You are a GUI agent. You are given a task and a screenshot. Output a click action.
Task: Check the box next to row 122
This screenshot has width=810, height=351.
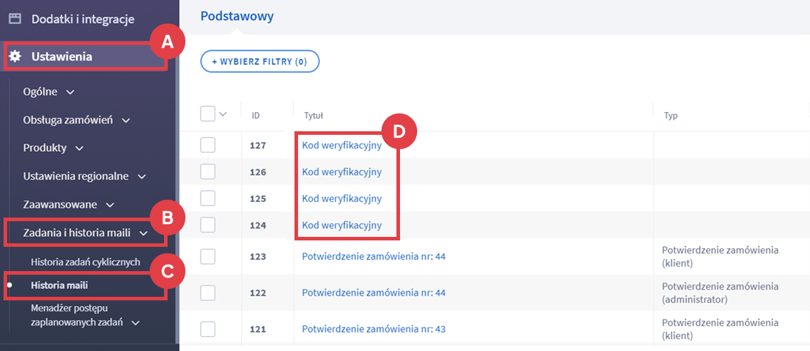[207, 292]
